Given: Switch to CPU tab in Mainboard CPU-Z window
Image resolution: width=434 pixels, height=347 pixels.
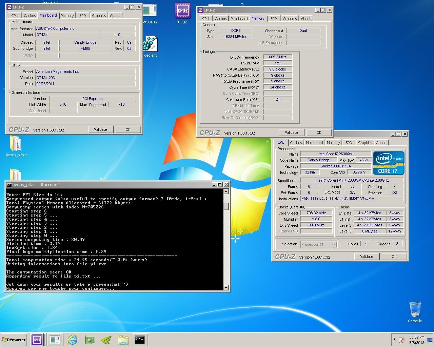Looking at the screenshot, I should [15, 16].
